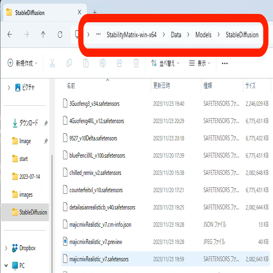
Task: Click the Delete trash can icon
Action: coord(136,63)
